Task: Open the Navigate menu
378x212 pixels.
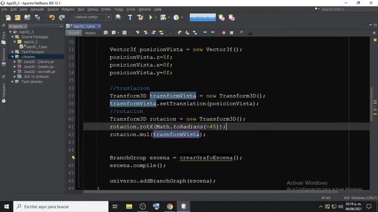Action: tap(37, 9)
